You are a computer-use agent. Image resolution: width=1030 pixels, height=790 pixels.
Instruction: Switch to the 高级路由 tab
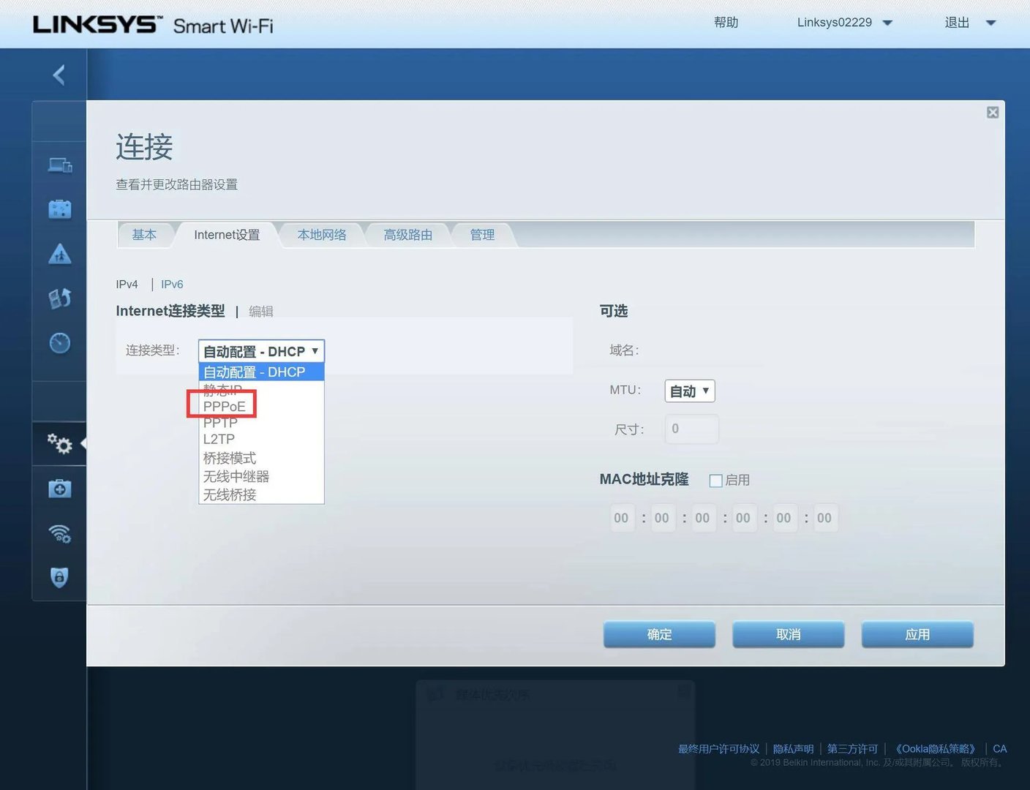pos(408,235)
